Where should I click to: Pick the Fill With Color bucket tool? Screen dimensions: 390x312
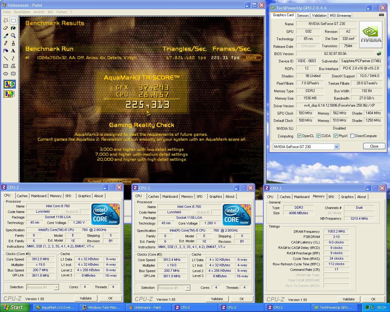coord(13,28)
